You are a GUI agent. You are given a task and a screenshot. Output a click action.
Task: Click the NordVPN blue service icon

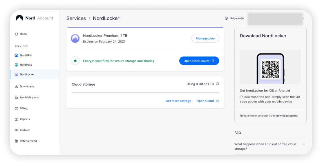point(17,55)
